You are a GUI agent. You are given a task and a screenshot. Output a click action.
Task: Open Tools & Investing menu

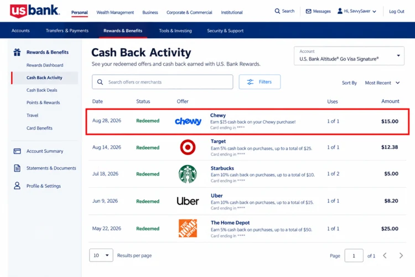pyautogui.click(x=175, y=30)
